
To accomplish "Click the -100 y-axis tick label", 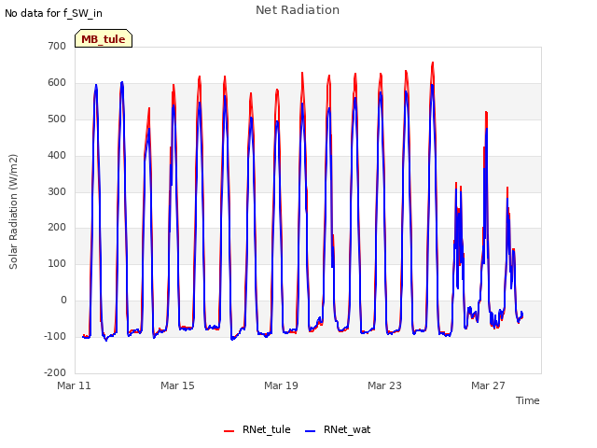I will click(55, 336).
